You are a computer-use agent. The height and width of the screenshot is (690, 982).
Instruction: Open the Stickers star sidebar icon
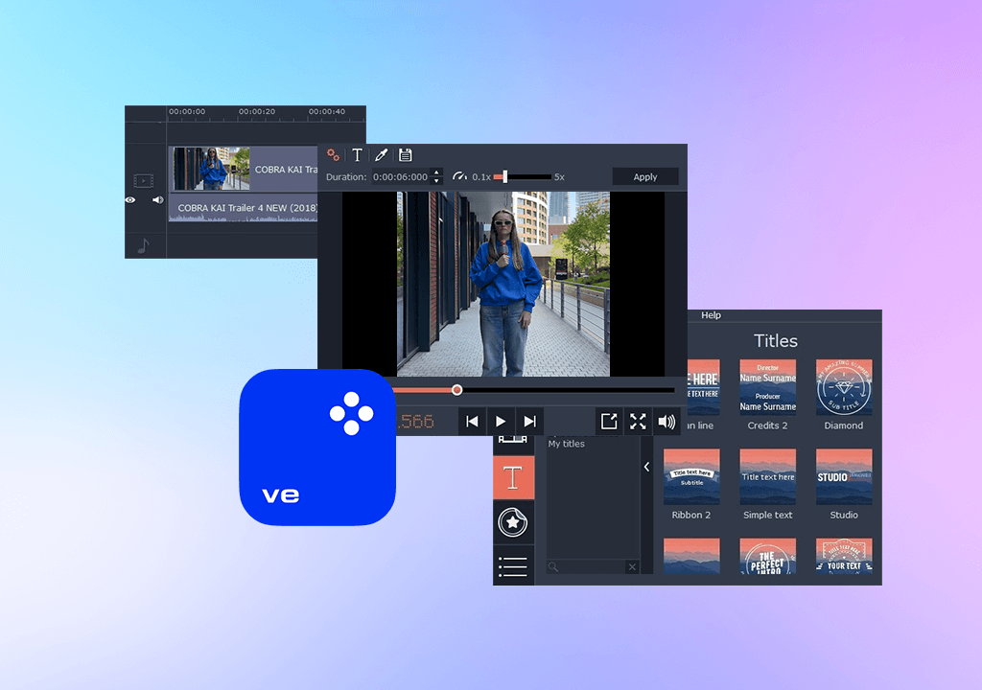pos(513,522)
